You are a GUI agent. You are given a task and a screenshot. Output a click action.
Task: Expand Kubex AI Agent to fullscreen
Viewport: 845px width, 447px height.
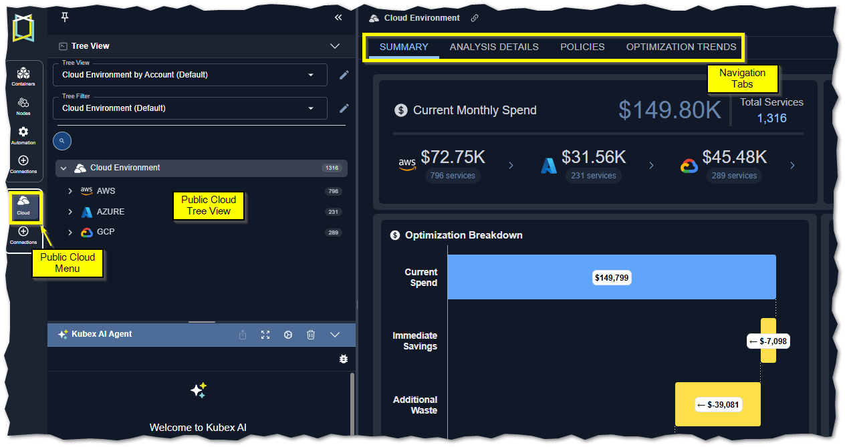tap(265, 335)
